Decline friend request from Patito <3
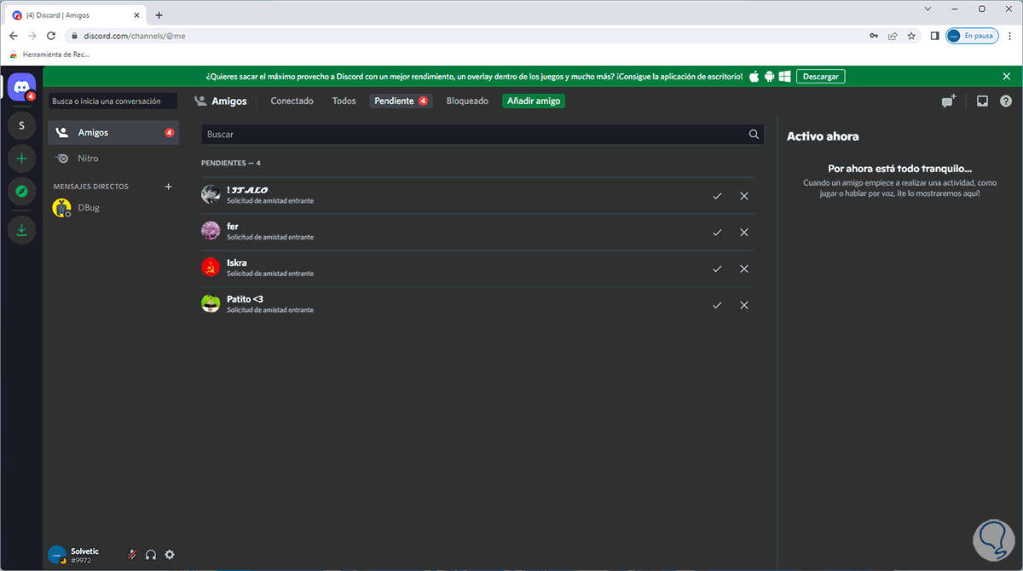The width and height of the screenshot is (1023, 571). coord(744,305)
